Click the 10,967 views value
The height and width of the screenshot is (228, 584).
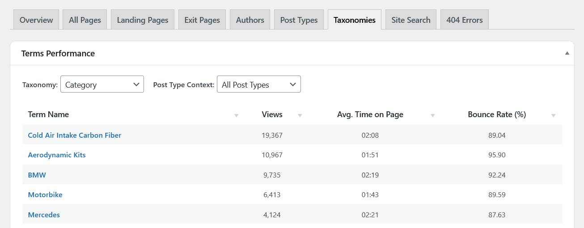(x=272, y=155)
